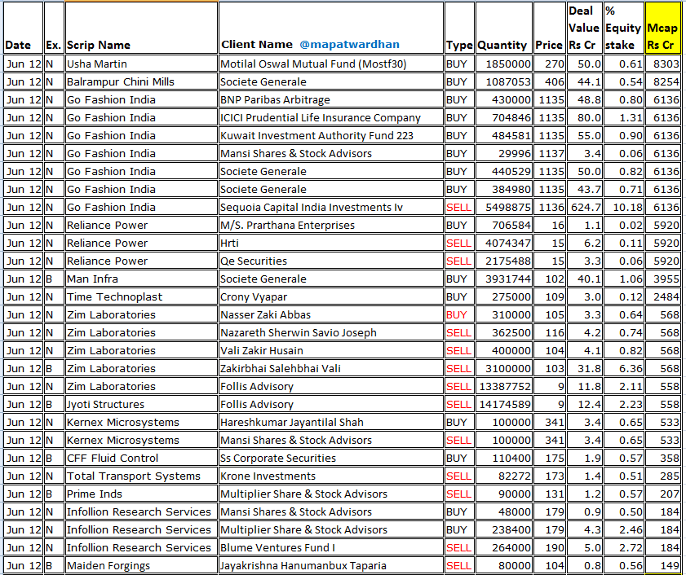Select the Mcap '358' cell
The image size is (686, 575).
(662, 458)
